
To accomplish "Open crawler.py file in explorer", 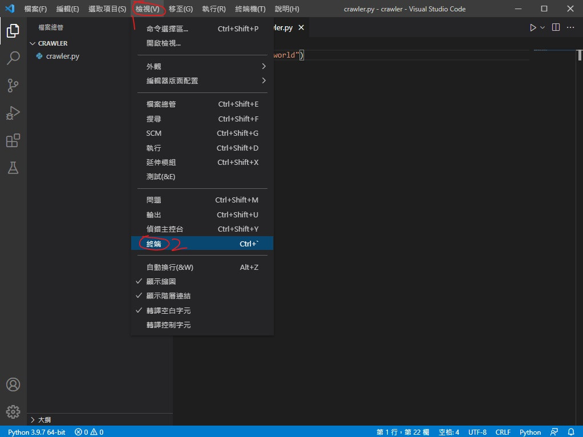I will (100, 56).
